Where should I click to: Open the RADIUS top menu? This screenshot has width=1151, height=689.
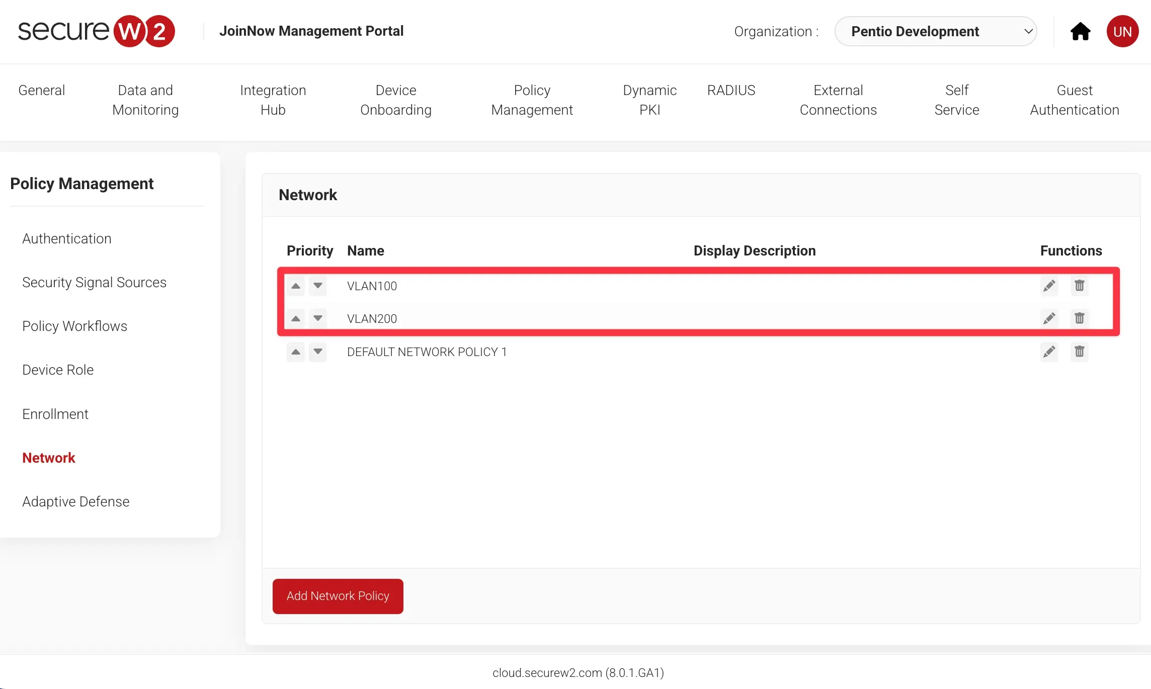click(x=731, y=91)
